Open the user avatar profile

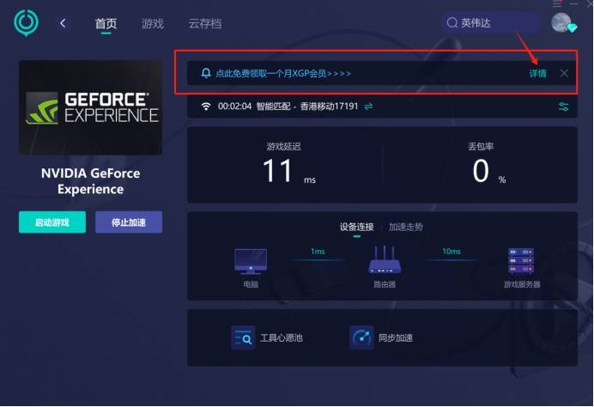pos(562,23)
